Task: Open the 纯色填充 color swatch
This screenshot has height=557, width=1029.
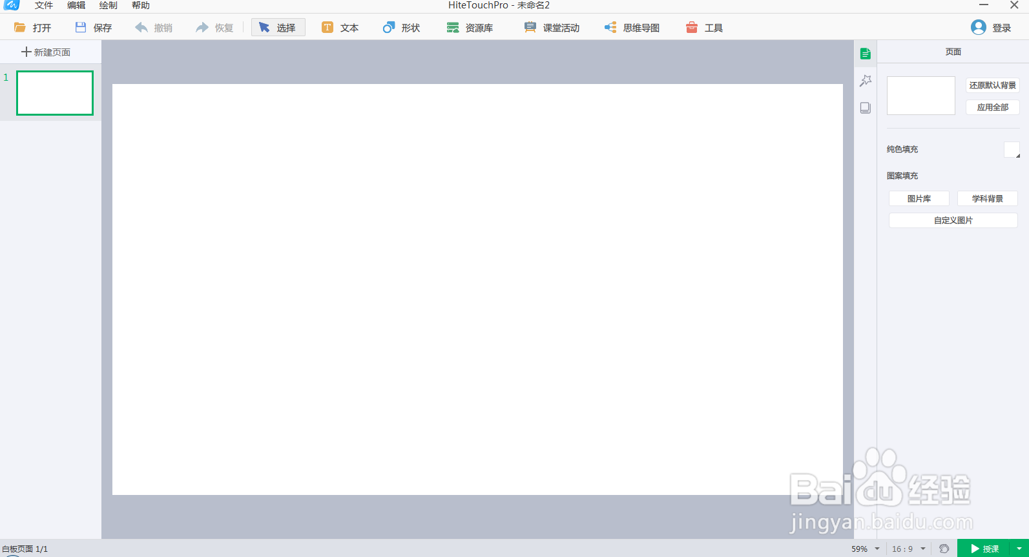Action: coord(1012,150)
